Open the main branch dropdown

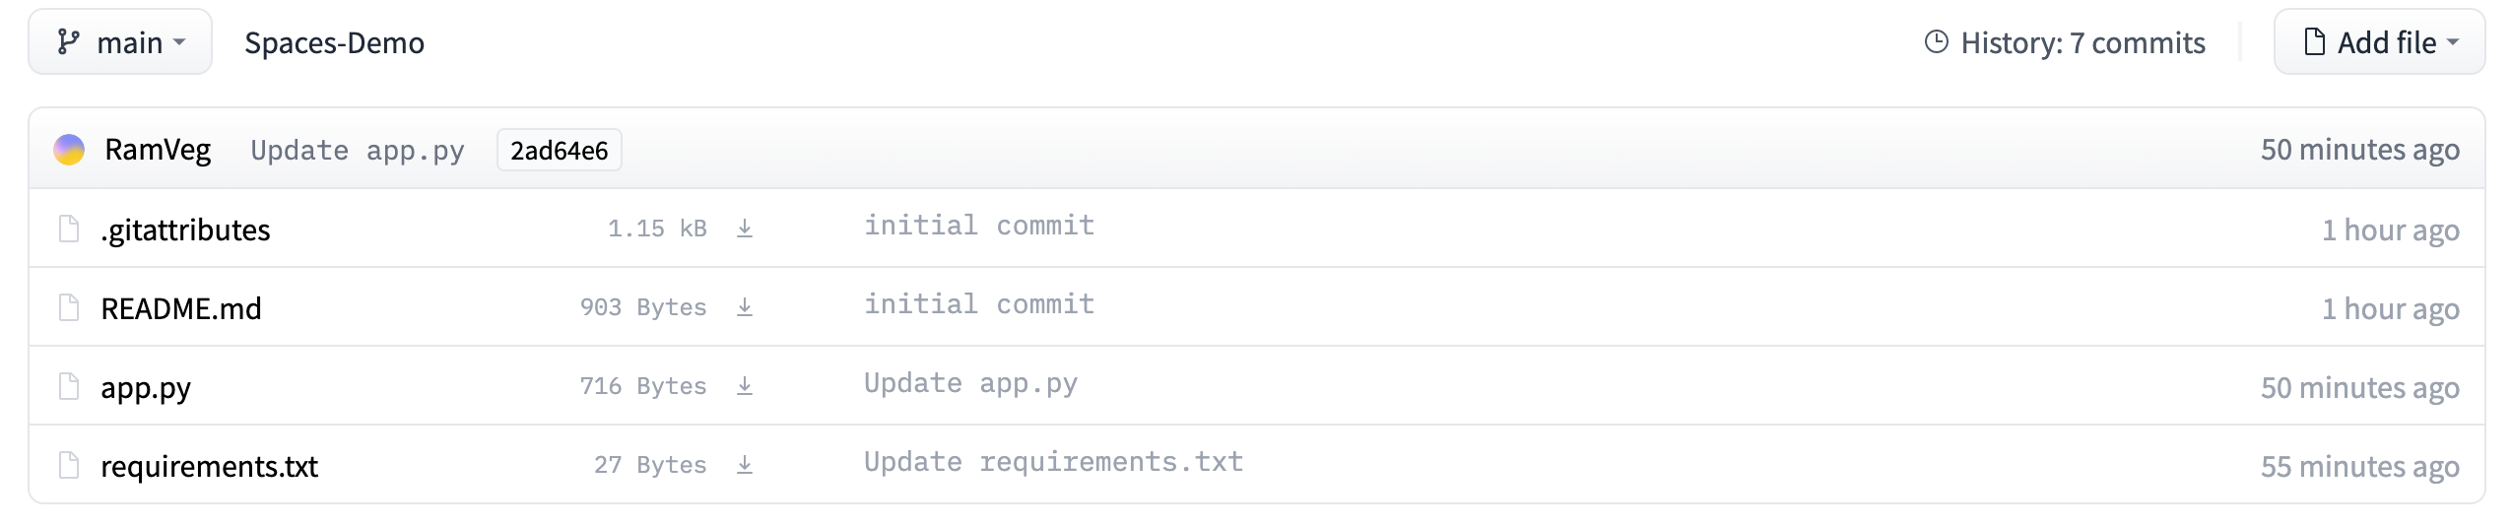point(120,42)
